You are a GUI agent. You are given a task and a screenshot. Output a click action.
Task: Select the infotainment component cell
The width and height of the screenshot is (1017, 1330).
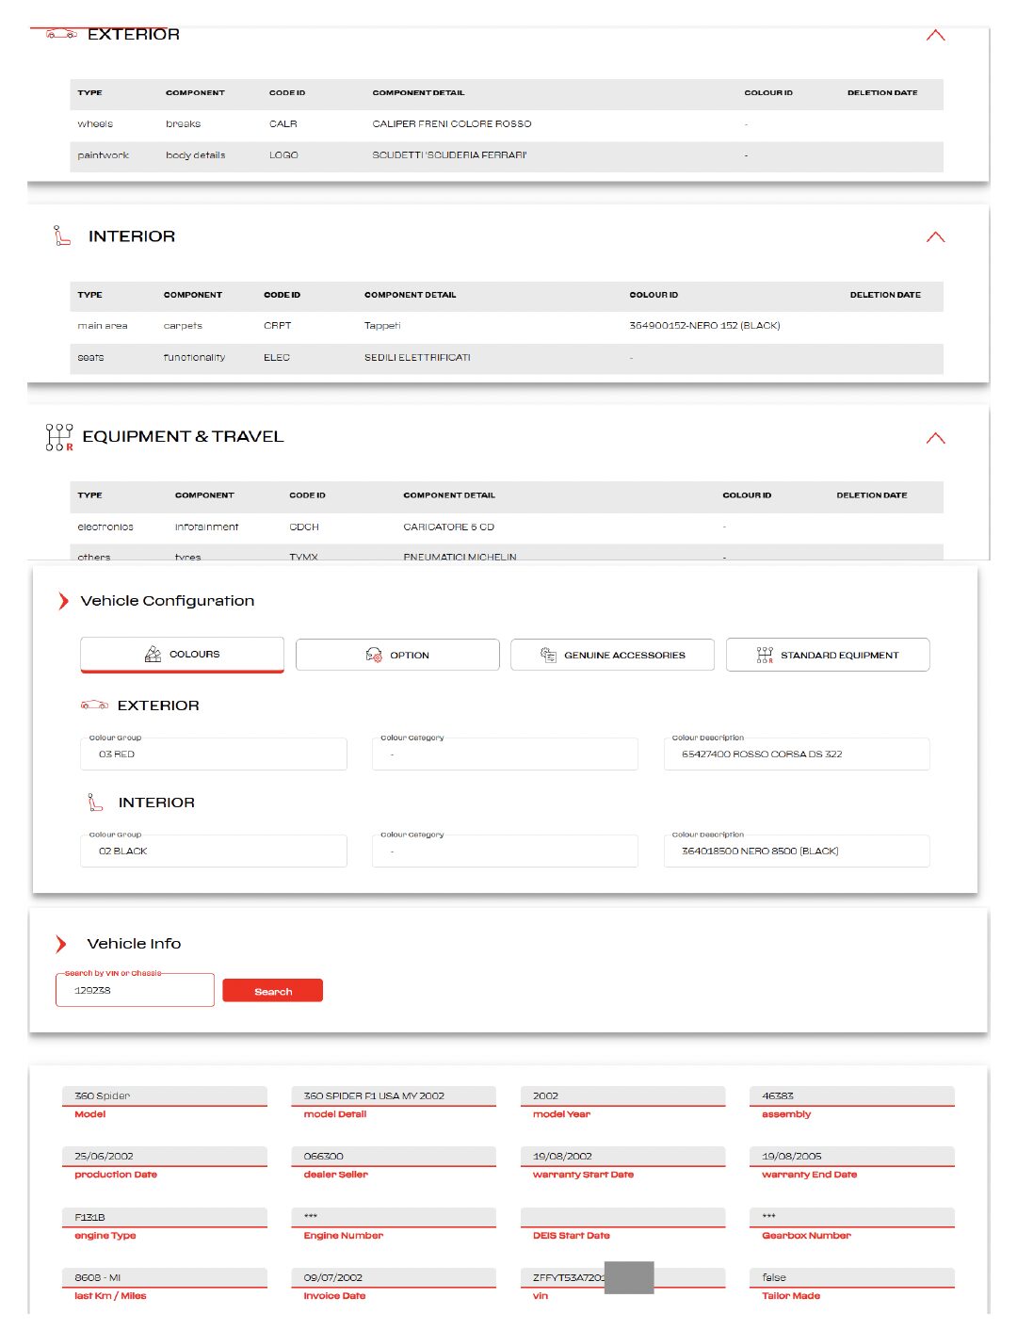(206, 527)
